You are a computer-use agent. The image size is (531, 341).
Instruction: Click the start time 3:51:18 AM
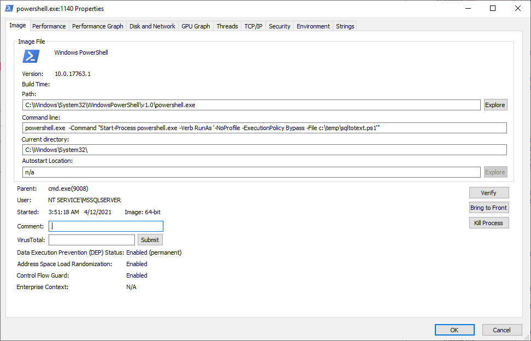[x=64, y=213]
